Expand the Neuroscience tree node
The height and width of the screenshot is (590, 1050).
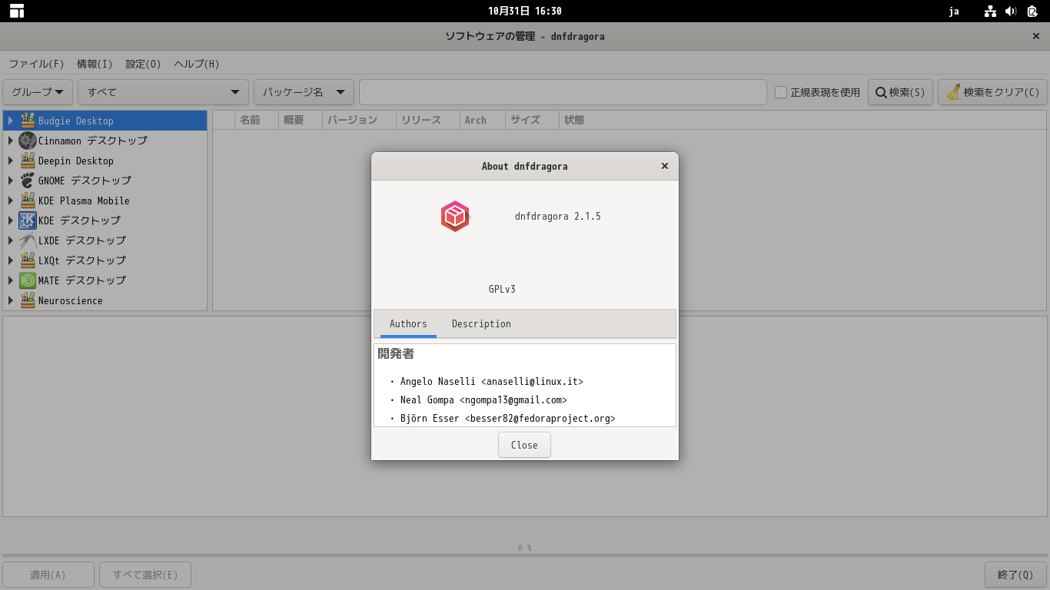[10, 300]
